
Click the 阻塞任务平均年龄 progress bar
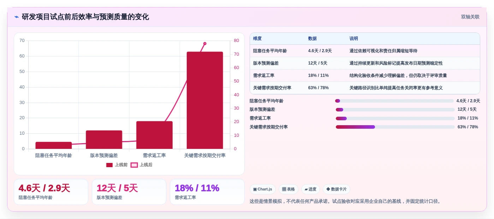394,101
